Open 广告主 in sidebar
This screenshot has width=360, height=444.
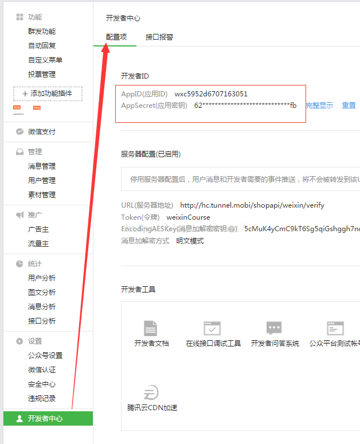pos(38,229)
